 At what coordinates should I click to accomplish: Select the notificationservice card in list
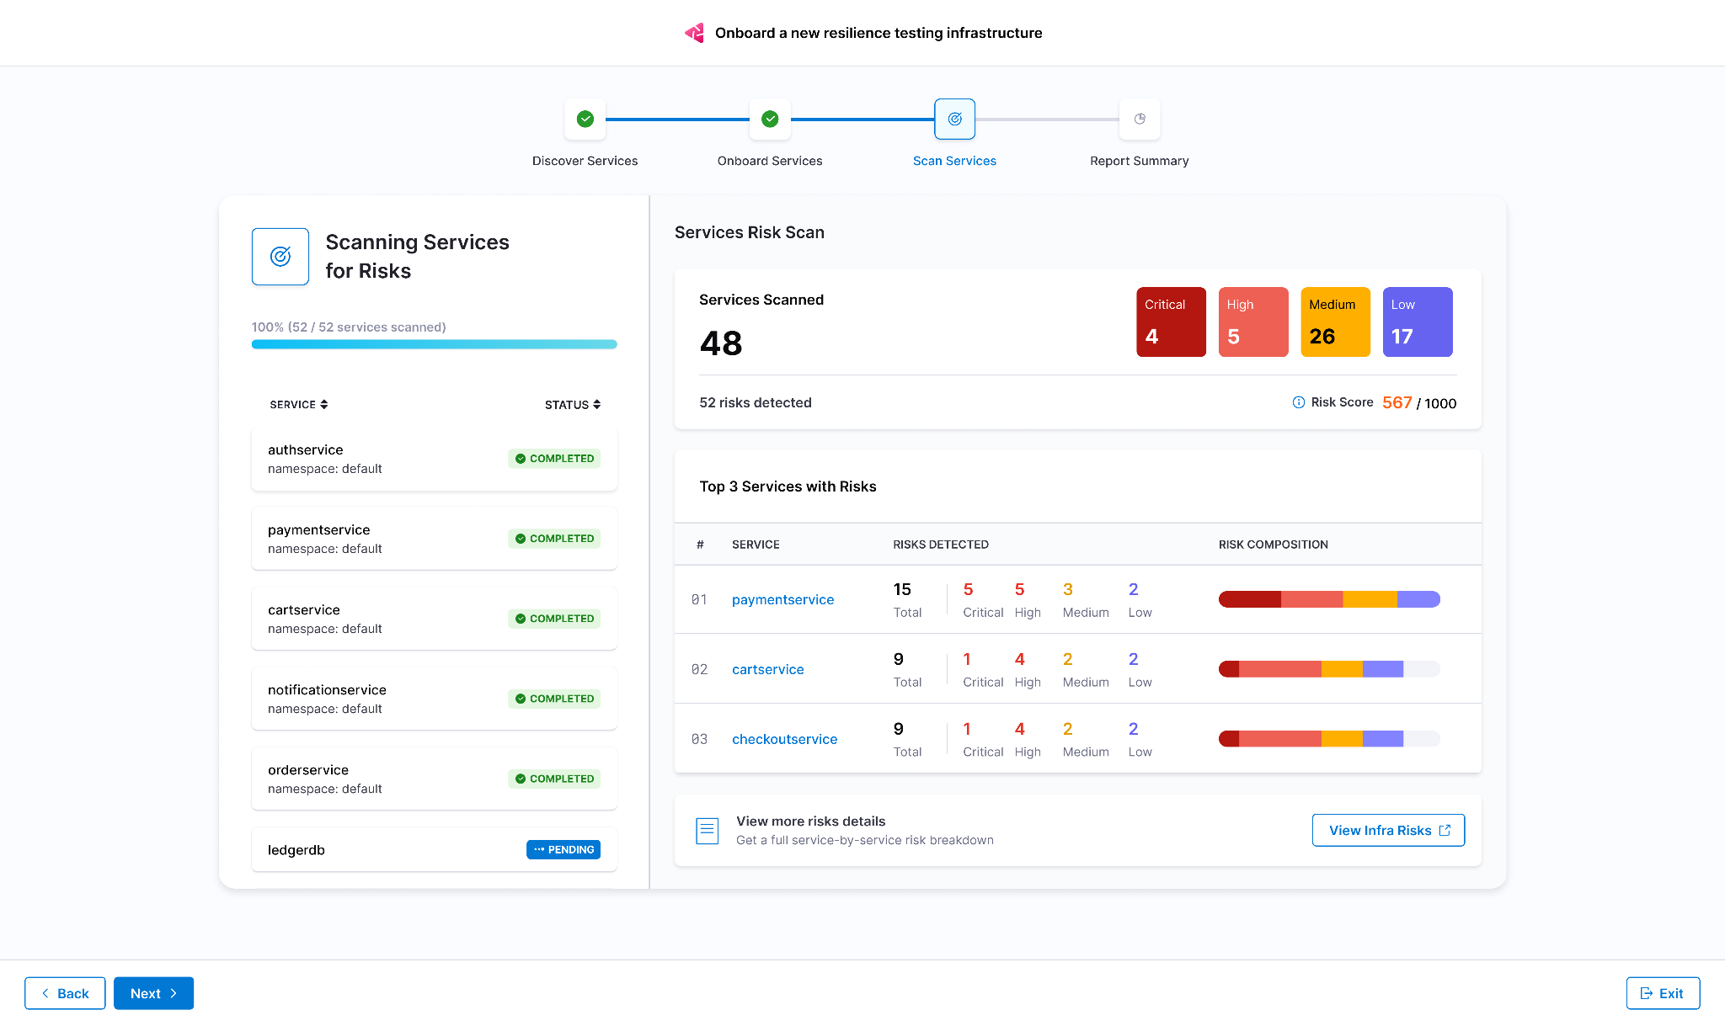pos(435,699)
